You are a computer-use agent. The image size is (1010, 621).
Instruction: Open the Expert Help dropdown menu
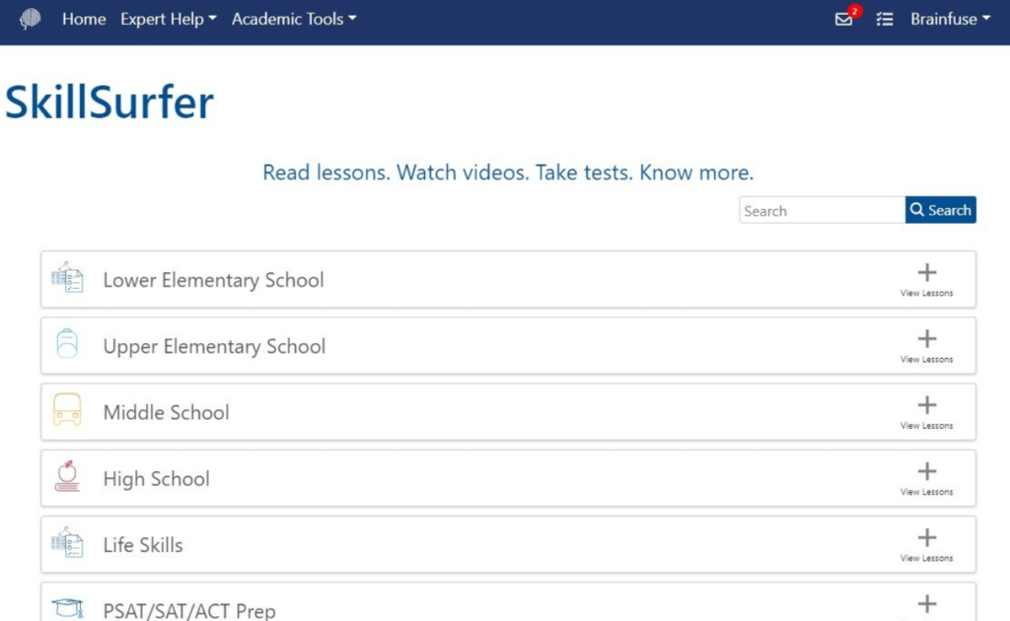click(168, 20)
